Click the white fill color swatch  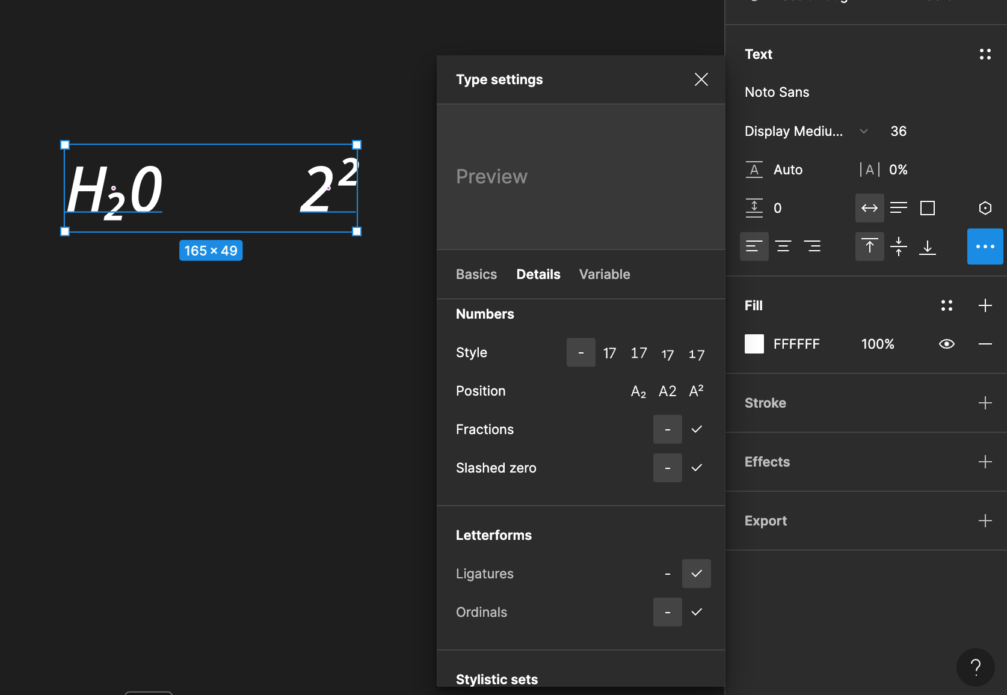click(754, 344)
